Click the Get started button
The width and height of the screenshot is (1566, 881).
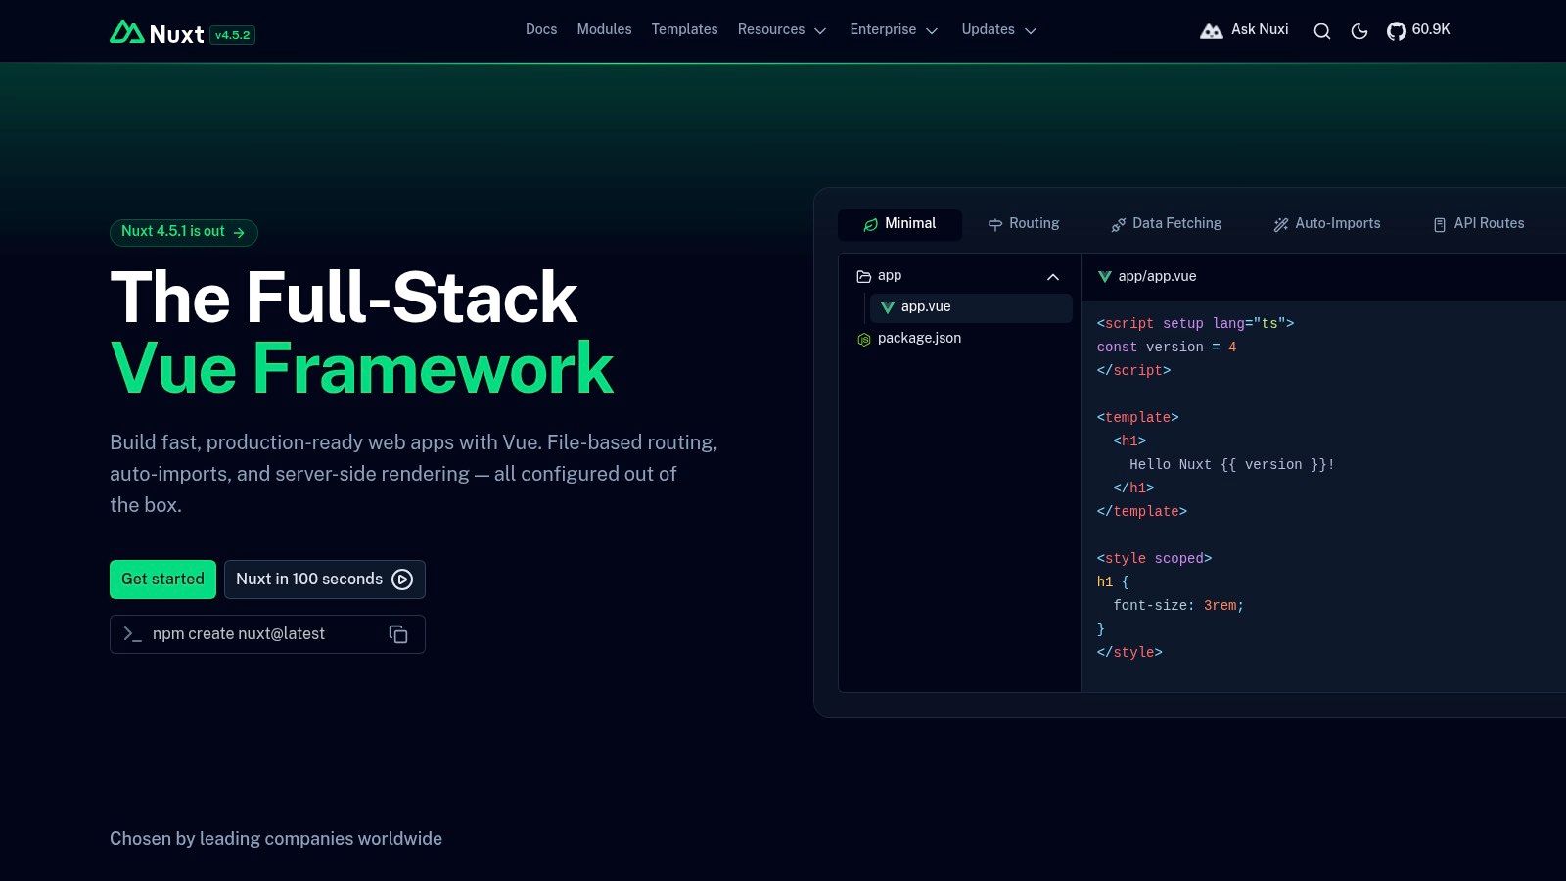[162, 580]
